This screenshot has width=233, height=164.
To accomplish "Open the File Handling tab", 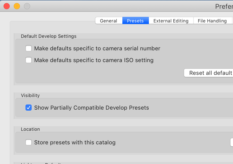I will (x=212, y=21).
